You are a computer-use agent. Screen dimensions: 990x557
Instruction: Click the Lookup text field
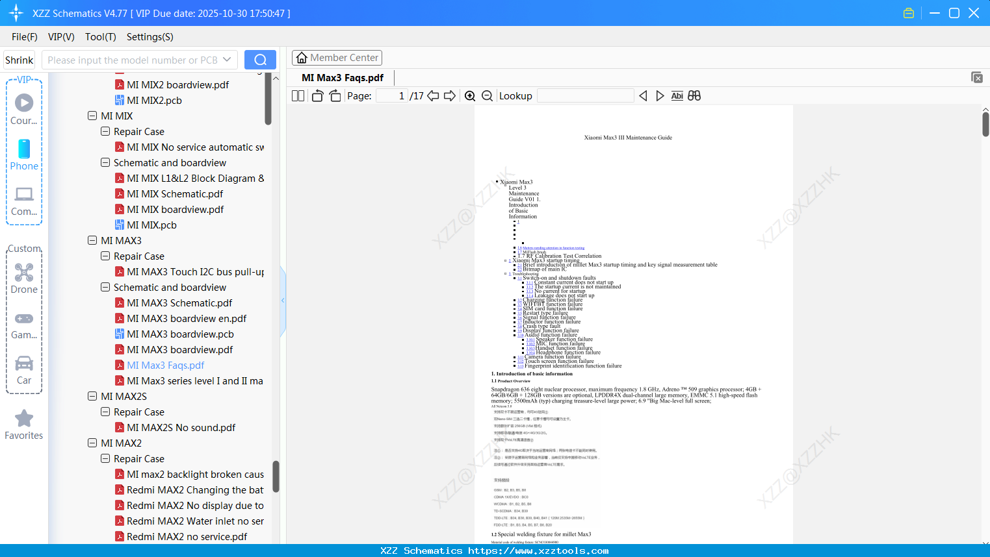[x=585, y=96]
